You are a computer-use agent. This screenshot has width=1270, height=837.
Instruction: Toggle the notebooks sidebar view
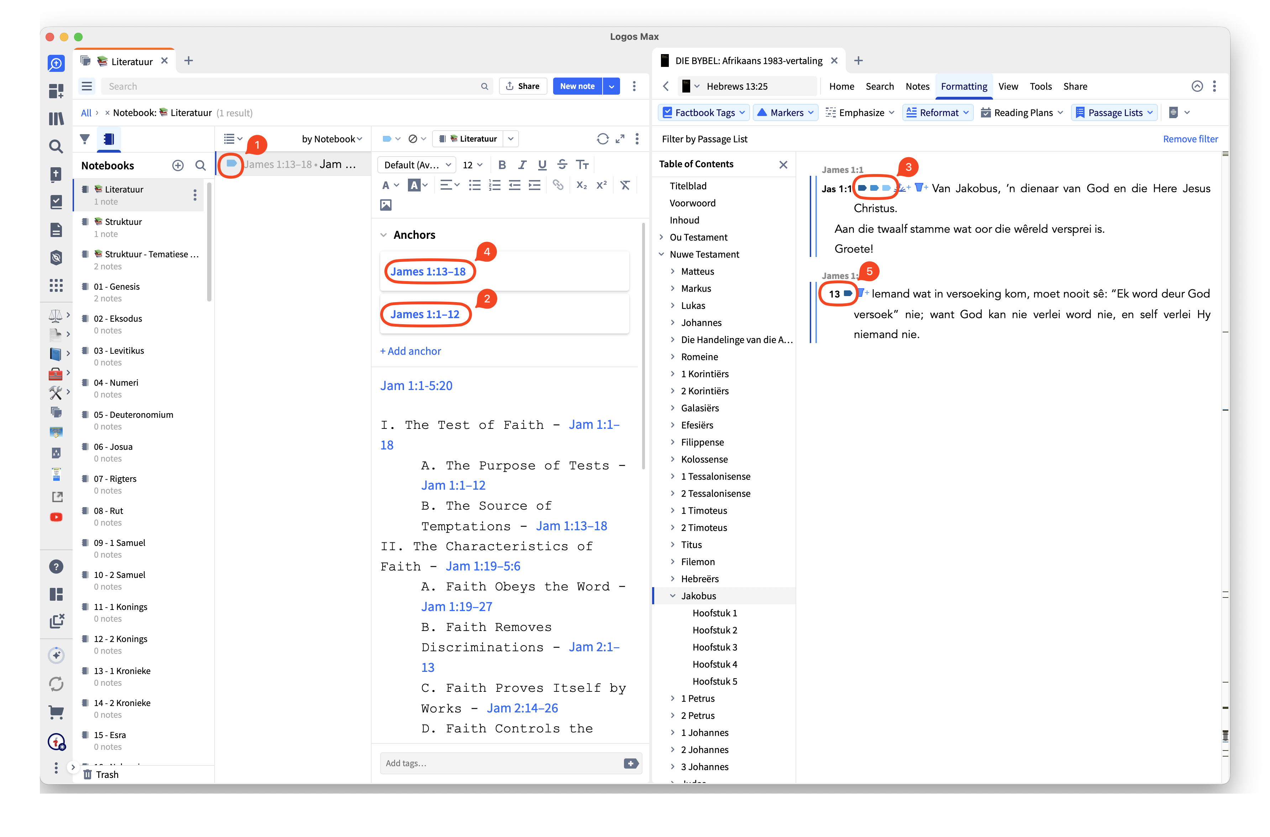[x=109, y=139]
